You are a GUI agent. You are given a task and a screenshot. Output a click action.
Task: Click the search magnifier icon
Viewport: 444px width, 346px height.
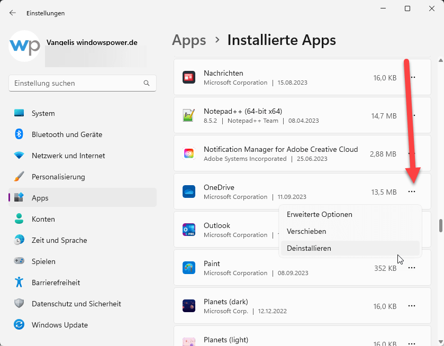coord(147,83)
